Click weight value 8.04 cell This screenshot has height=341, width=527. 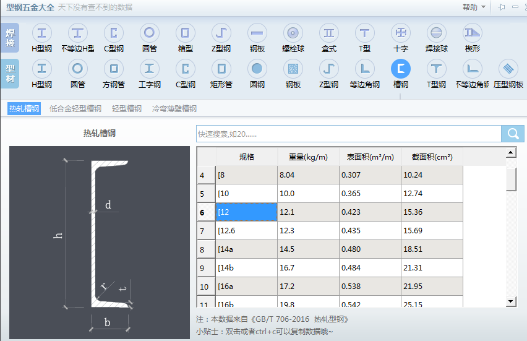coord(308,175)
